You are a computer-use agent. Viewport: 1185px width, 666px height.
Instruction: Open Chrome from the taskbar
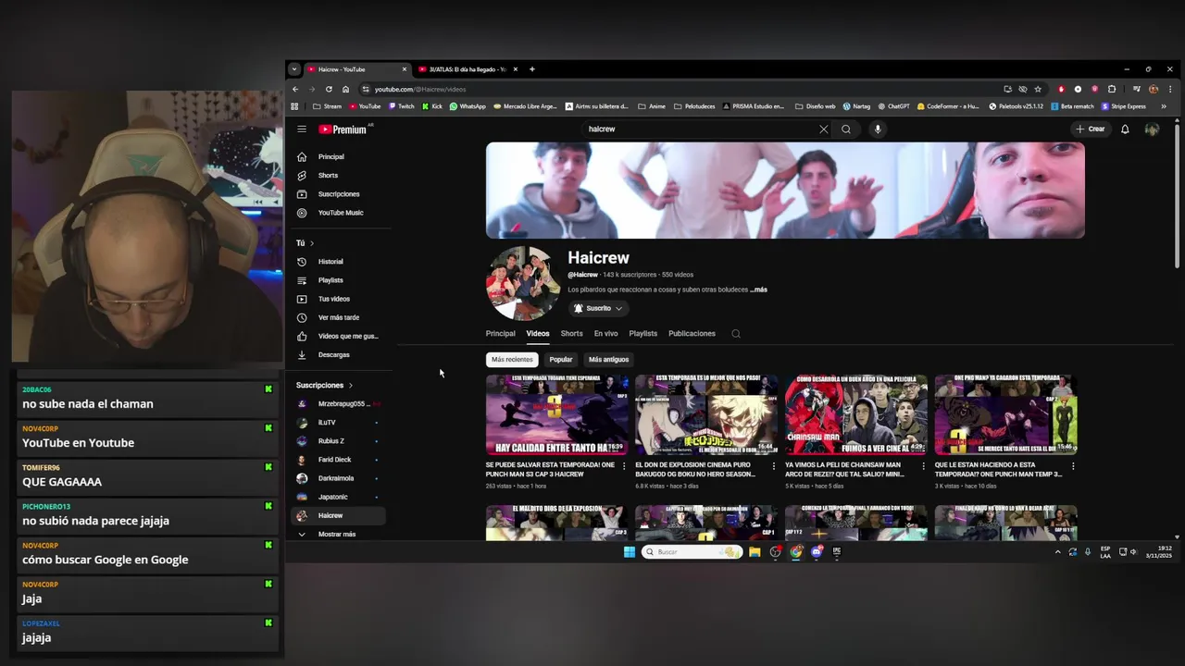click(x=796, y=552)
